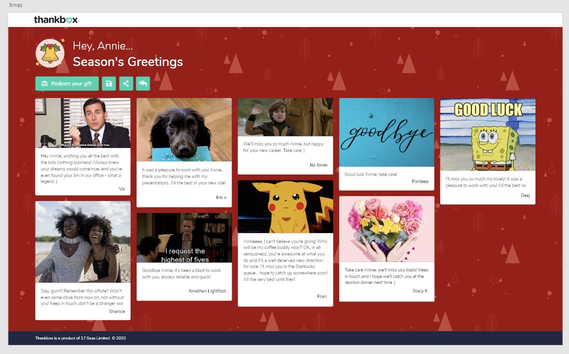The width and height of the screenshot is (569, 354).
Task: Click the message starting 'Hey Annie, wishing you all the best'
Action: (81, 168)
